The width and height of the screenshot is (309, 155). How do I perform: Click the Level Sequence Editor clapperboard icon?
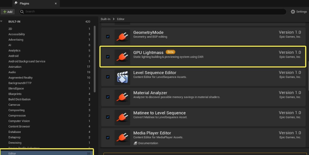[x=122, y=77]
